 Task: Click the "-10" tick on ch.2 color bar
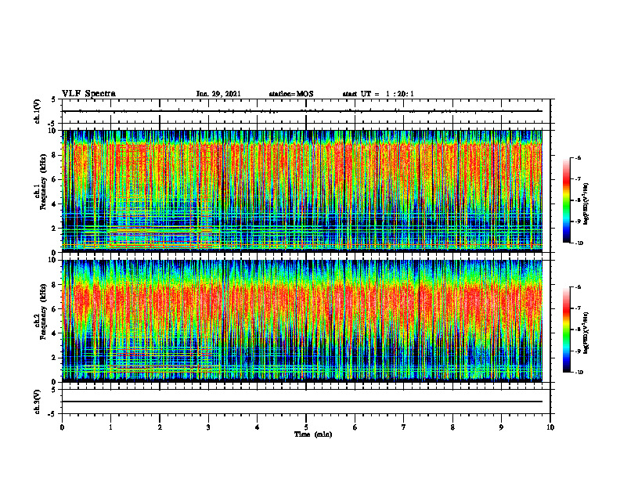pos(579,373)
